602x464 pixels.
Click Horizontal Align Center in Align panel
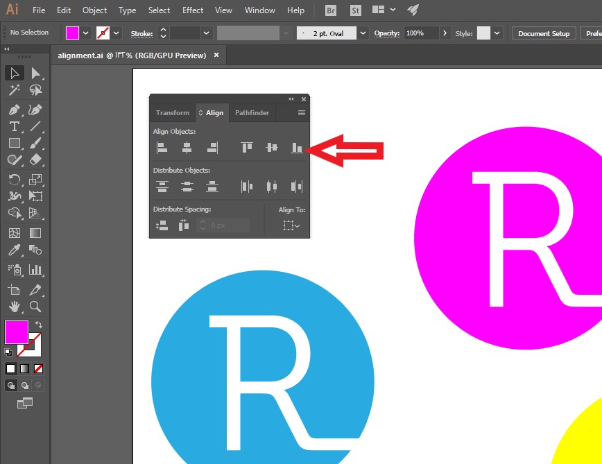(187, 147)
